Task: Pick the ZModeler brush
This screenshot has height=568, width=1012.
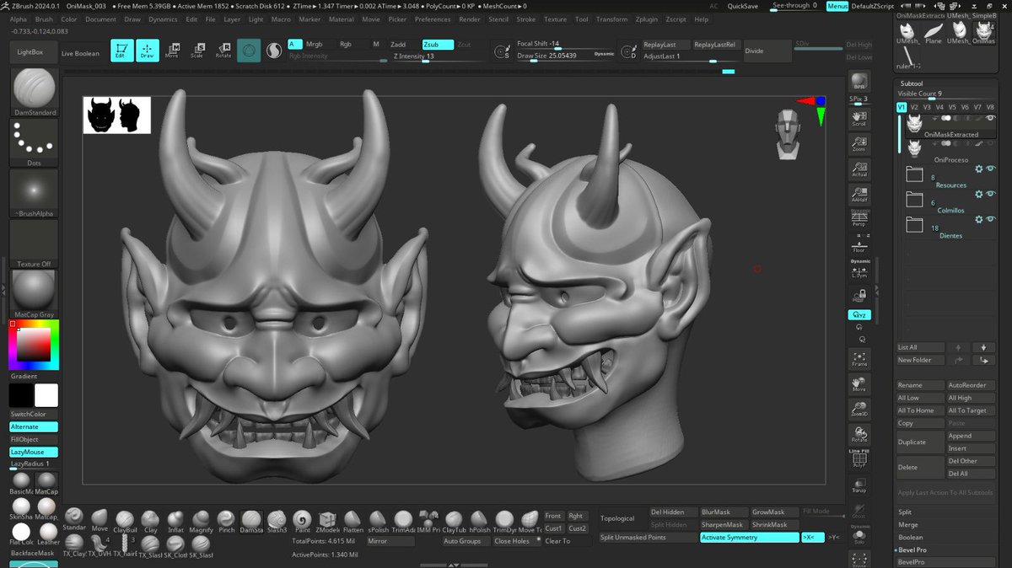Action: (327, 521)
